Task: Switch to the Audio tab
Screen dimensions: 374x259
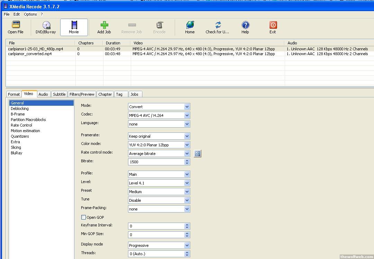Action: [x=43, y=94]
